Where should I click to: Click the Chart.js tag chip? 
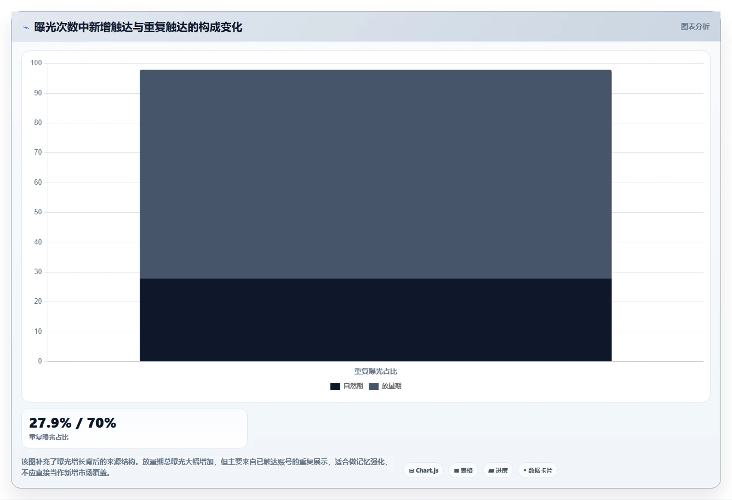pyautogui.click(x=424, y=470)
